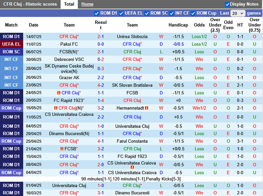Open the 1-0 result at Universitatea Cluj 01/04/25
This screenshot has height=196, width=263.
(100, 186)
